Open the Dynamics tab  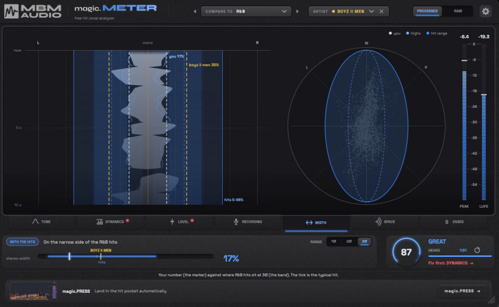click(x=111, y=222)
